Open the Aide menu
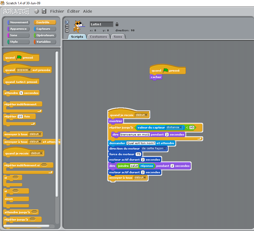 (x=88, y=11)
